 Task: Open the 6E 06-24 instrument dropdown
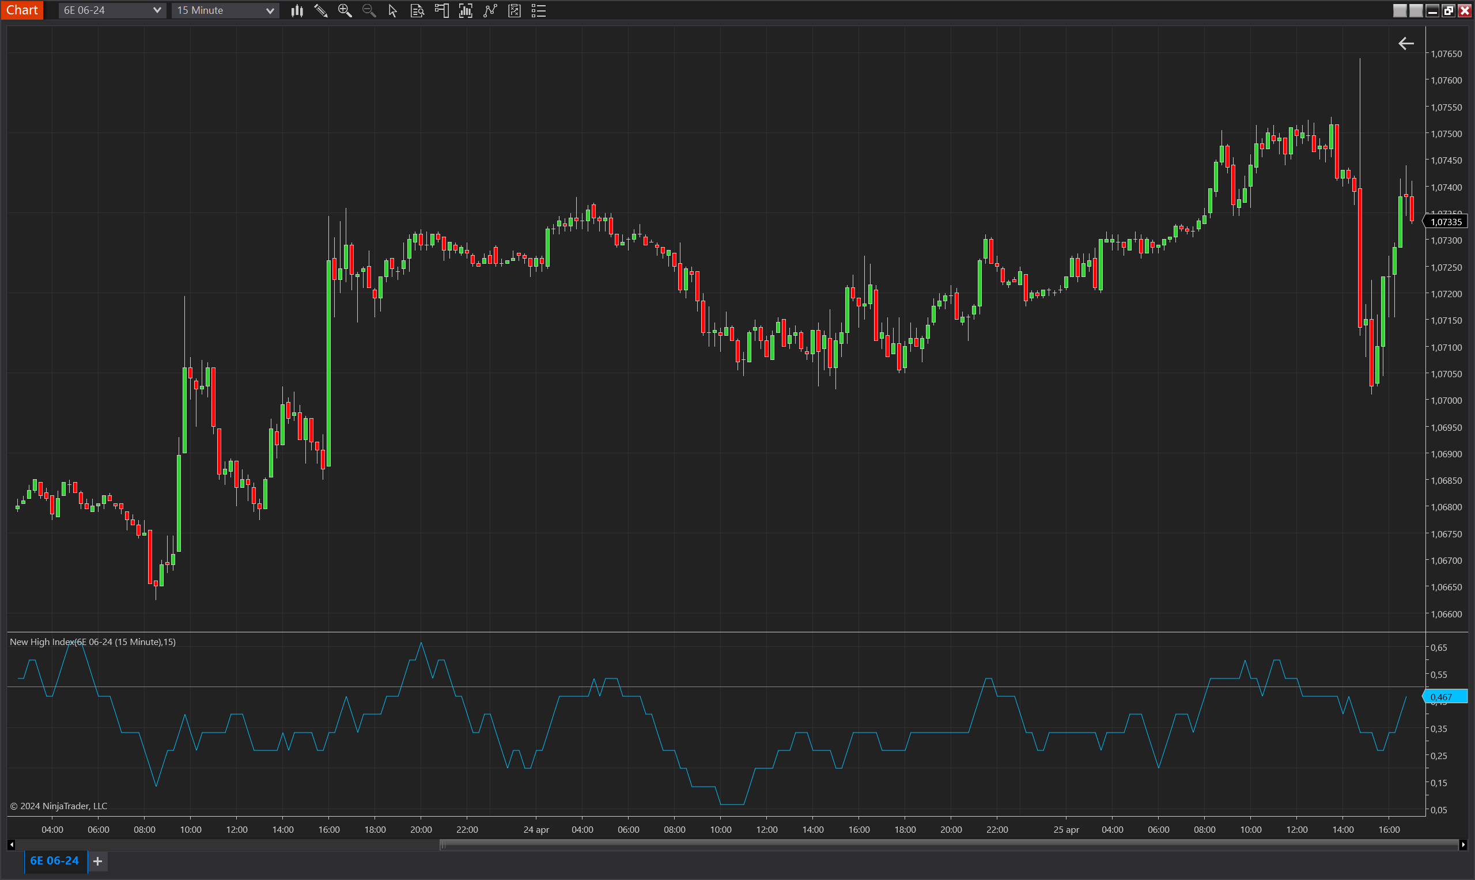pyautogui.click(x=112, y=10)
